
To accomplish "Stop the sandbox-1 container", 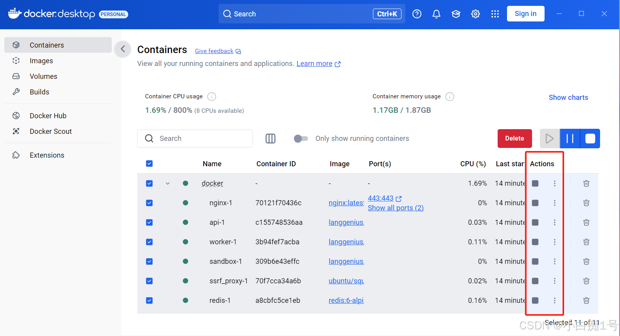I will [536, 261].
